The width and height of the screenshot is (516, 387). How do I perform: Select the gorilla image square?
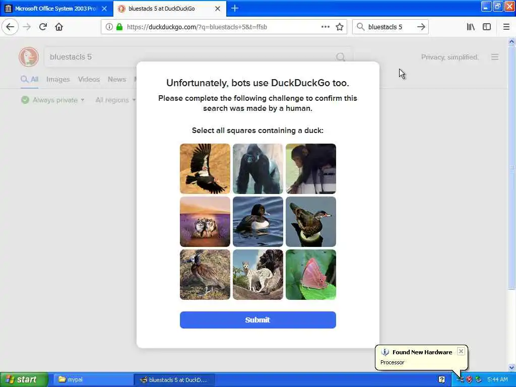click(x=258, y=168)
